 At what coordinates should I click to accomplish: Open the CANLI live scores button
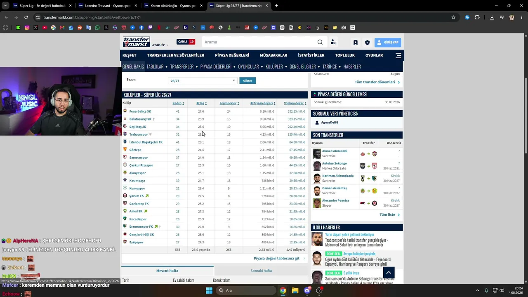tap(186, 42)
